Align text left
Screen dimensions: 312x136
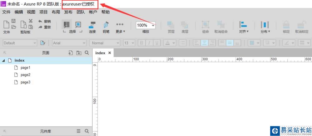(197, 43)
